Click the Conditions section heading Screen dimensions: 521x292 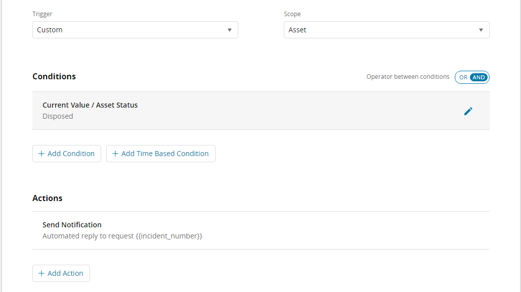[54, 76]
